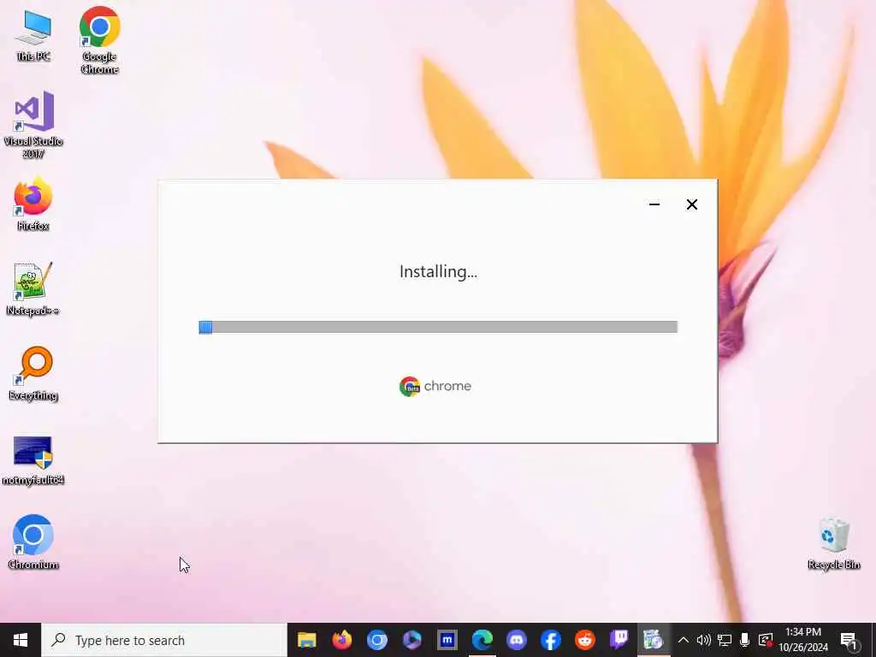Open the purple-blue play-shaped taskbar app

[412, 640]
